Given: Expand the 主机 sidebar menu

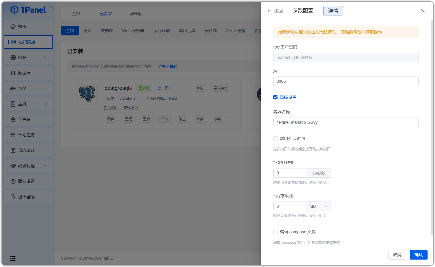Looking at the screenshot, I should pos(45,104).
